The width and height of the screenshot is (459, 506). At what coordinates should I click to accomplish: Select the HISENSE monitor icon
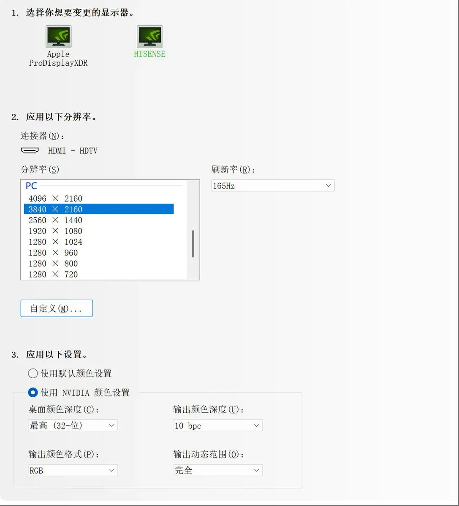(149, 36)
